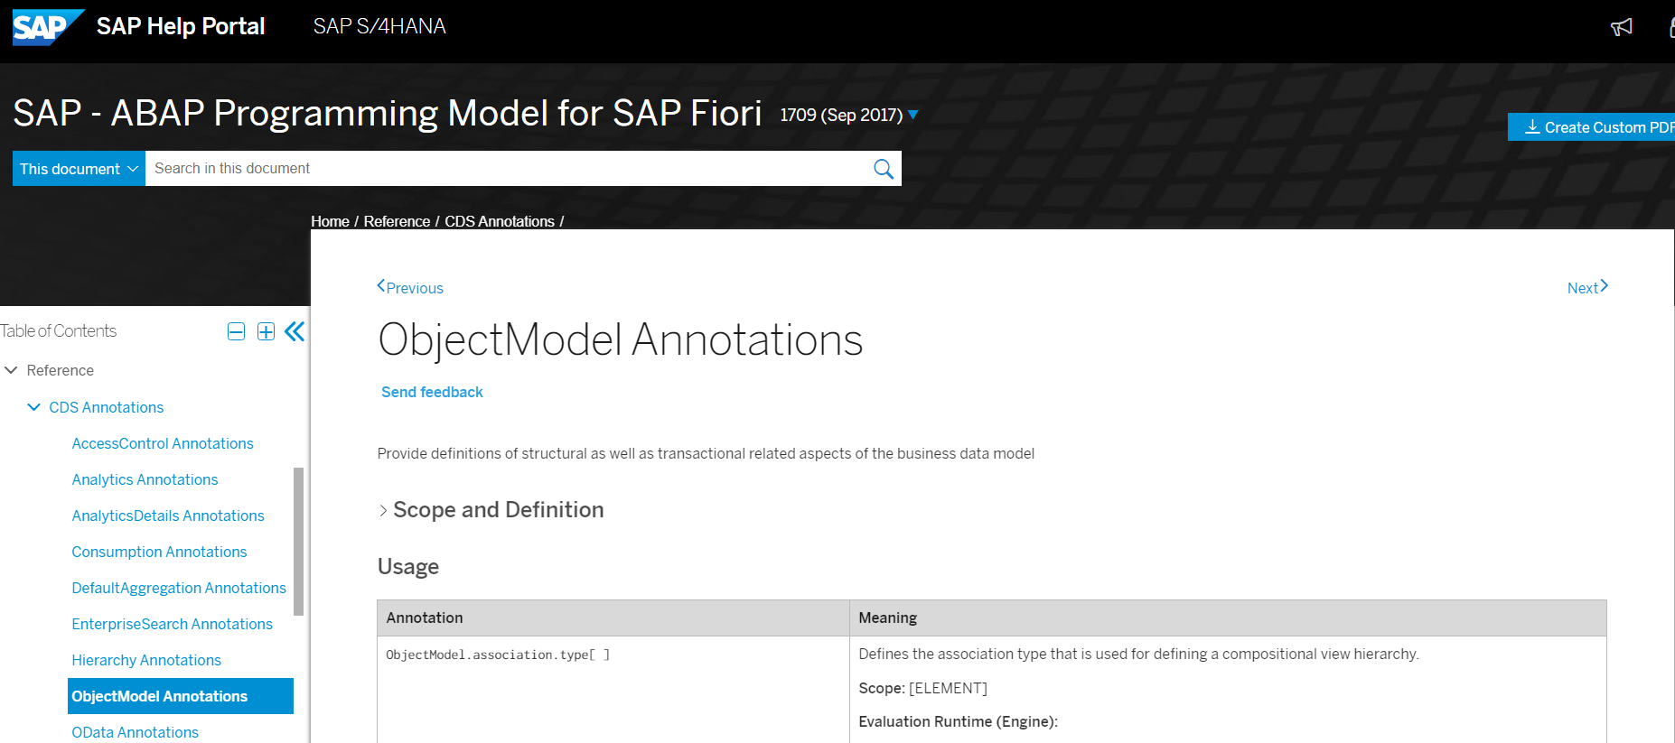This screenshot has height=743, width=1675.
Task: Click the Create Custom PDF button
Action: coord(1592,127)
